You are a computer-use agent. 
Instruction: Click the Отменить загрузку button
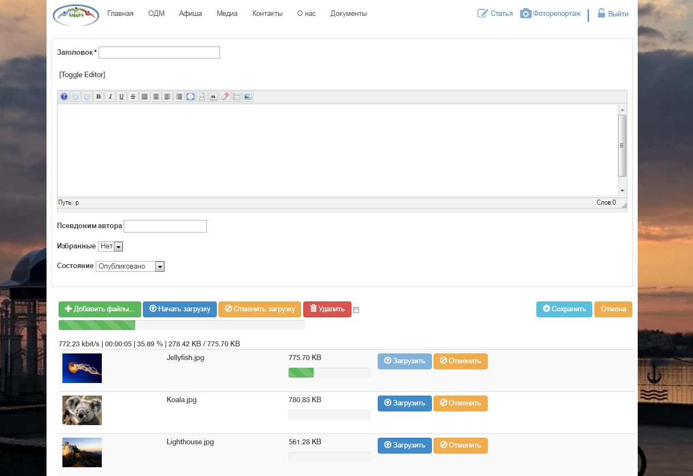[259, 309]
